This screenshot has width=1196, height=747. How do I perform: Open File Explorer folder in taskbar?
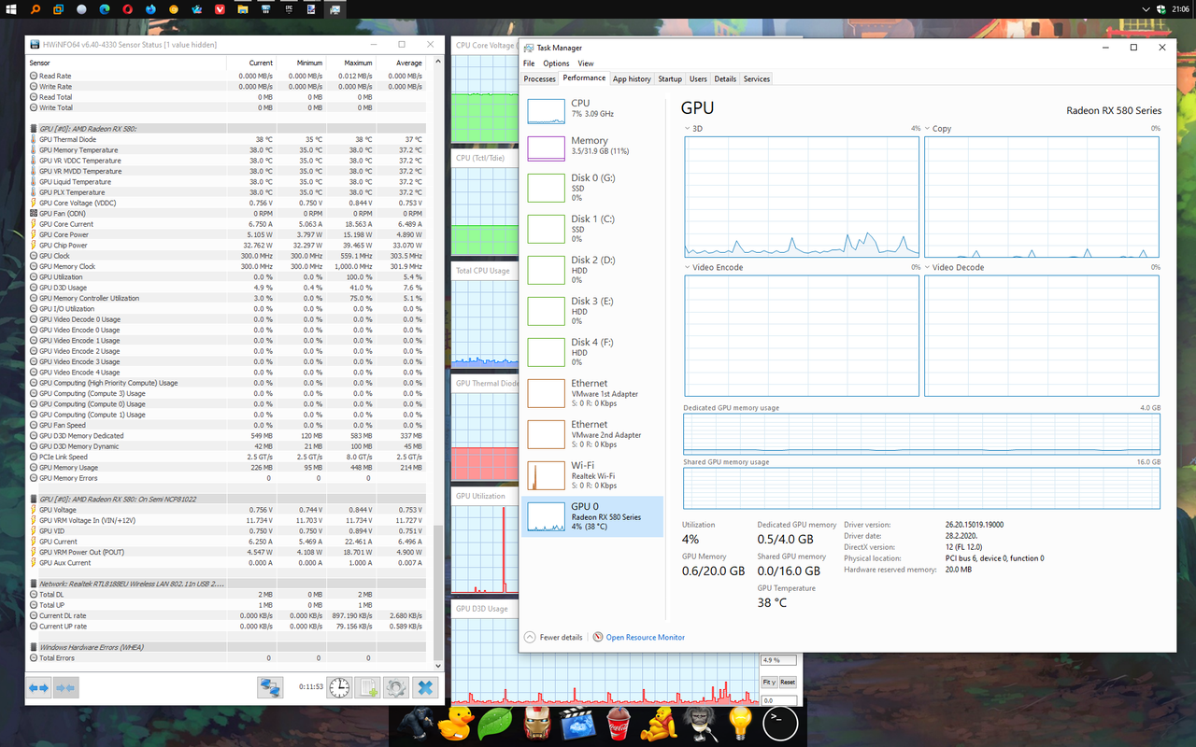[x=243, y=9]
